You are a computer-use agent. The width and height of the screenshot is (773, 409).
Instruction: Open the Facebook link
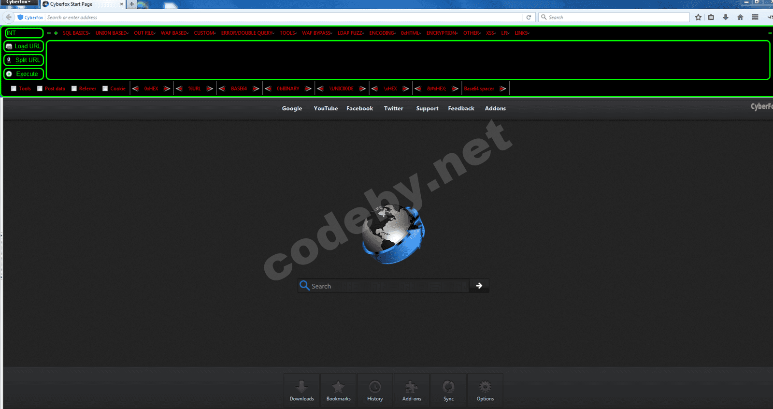(x=359, y=108)
